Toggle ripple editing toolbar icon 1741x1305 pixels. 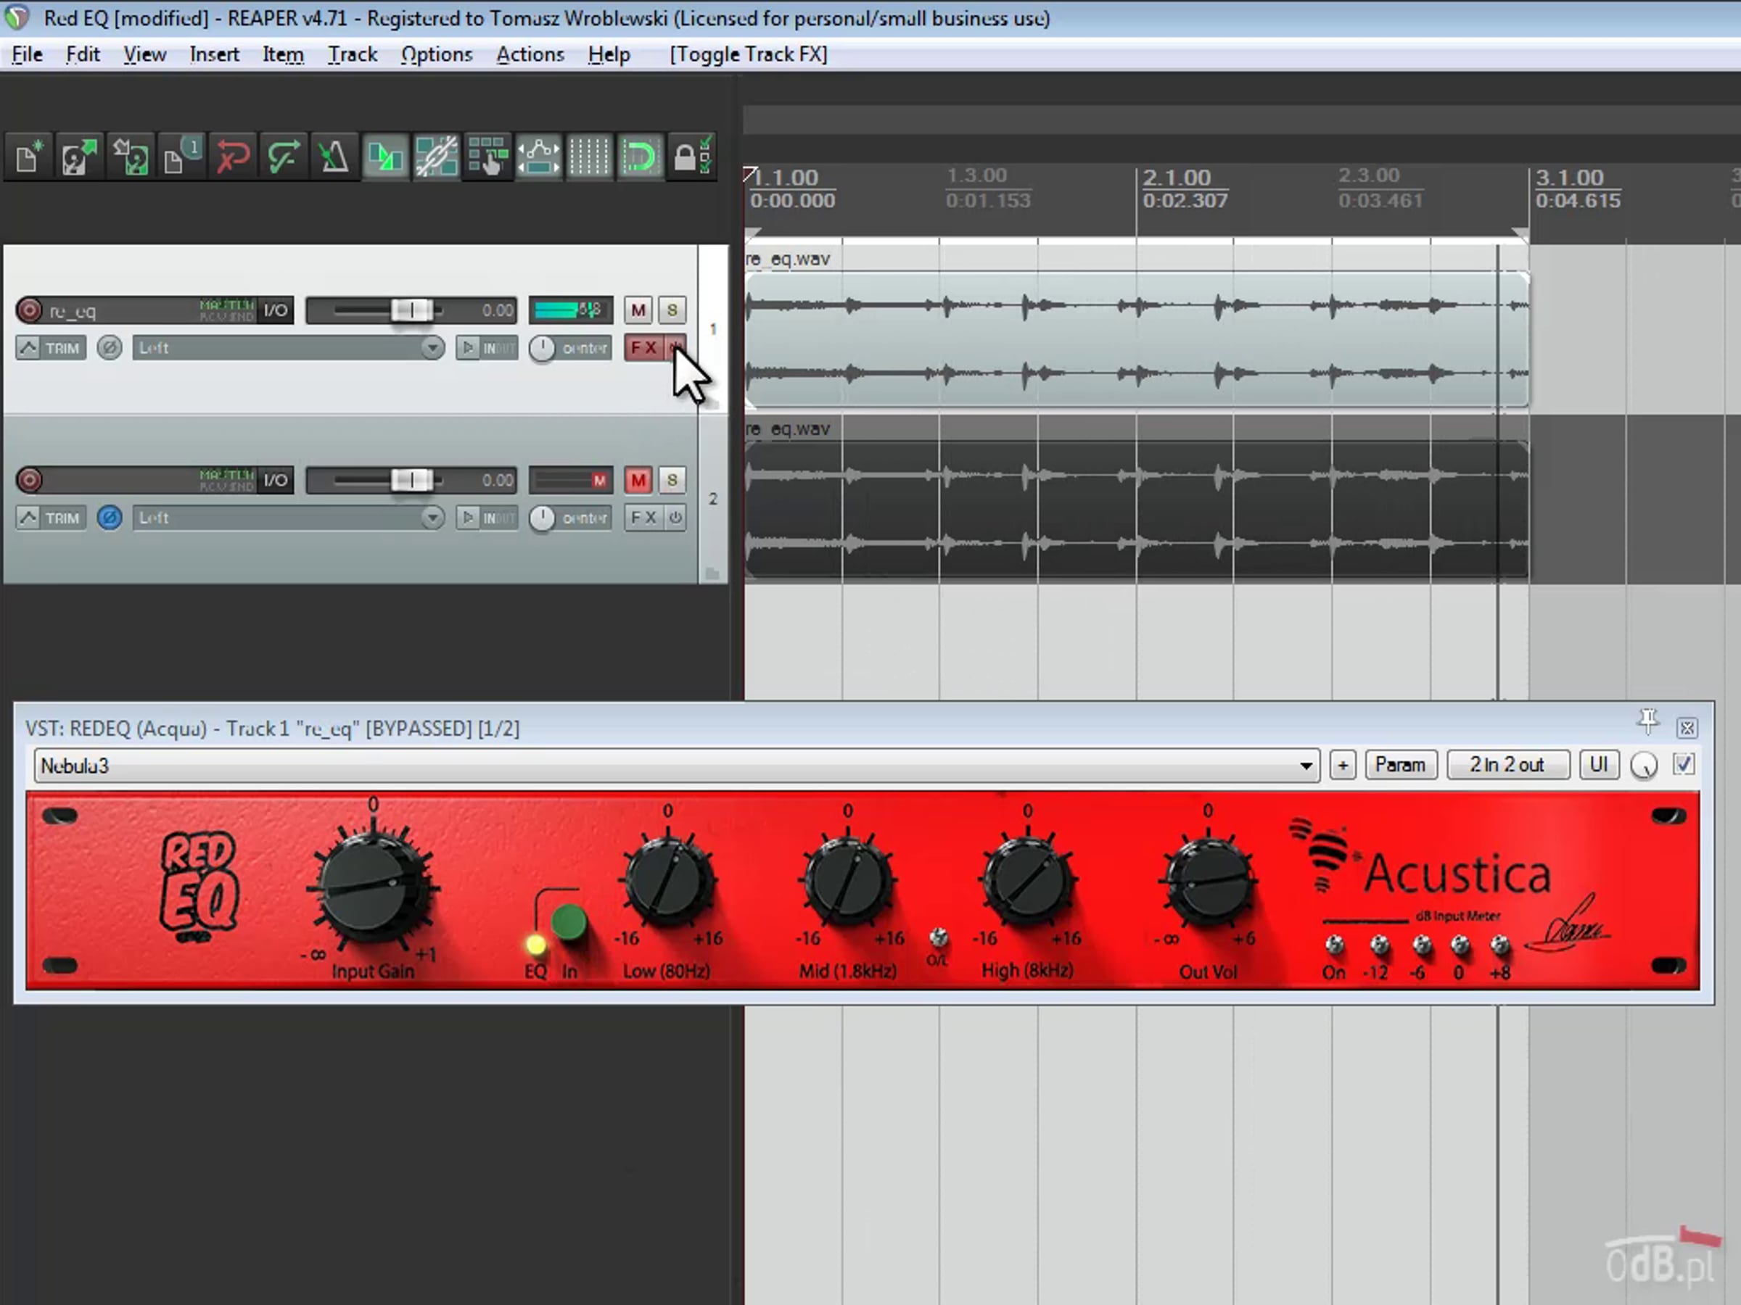pyautogui.click(x=487, y=157)
